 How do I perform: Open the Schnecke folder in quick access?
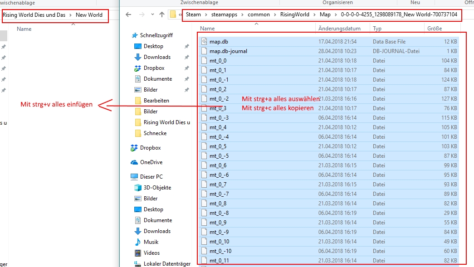(x=155, y=133)
